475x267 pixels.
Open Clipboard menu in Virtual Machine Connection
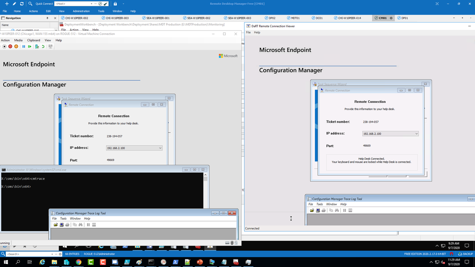34,40
